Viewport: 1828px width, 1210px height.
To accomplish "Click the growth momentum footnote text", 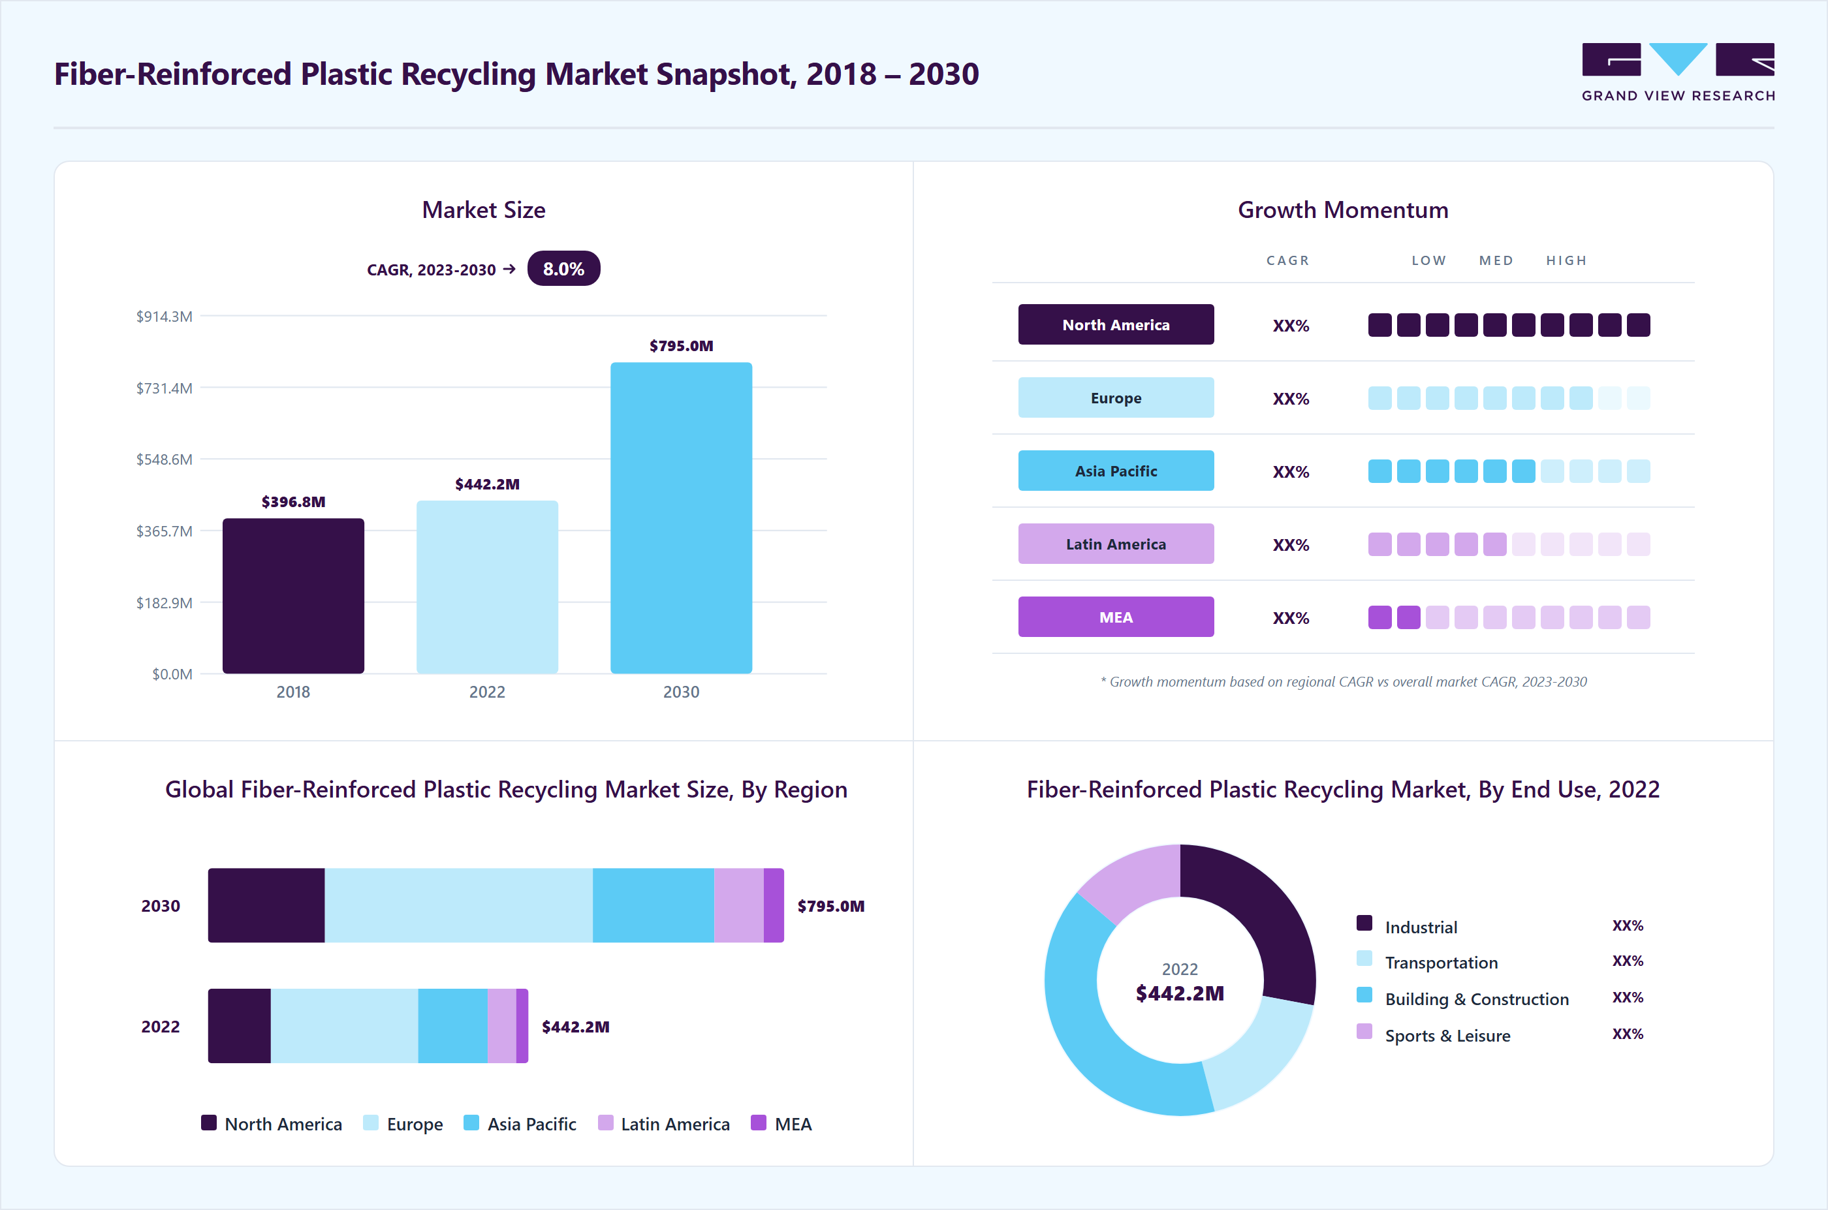I will [x=1343, y=681].
